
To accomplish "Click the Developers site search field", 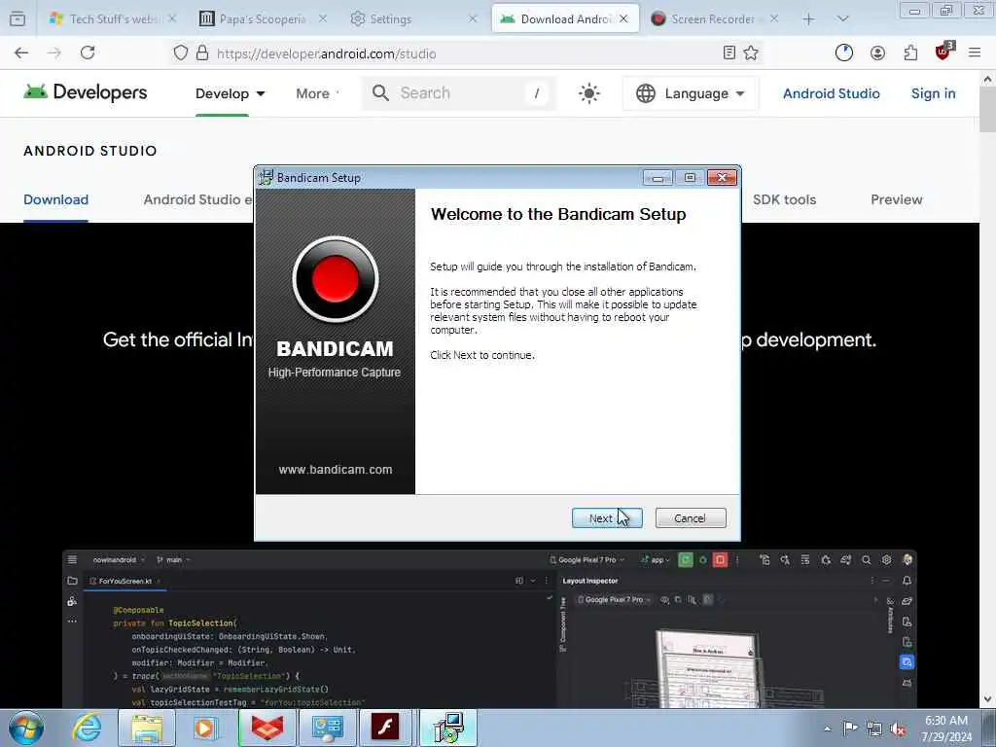I will [459, 93].
